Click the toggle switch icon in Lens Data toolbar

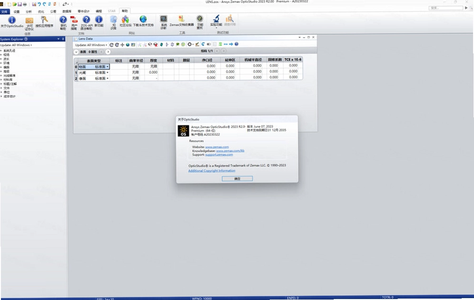208,44
